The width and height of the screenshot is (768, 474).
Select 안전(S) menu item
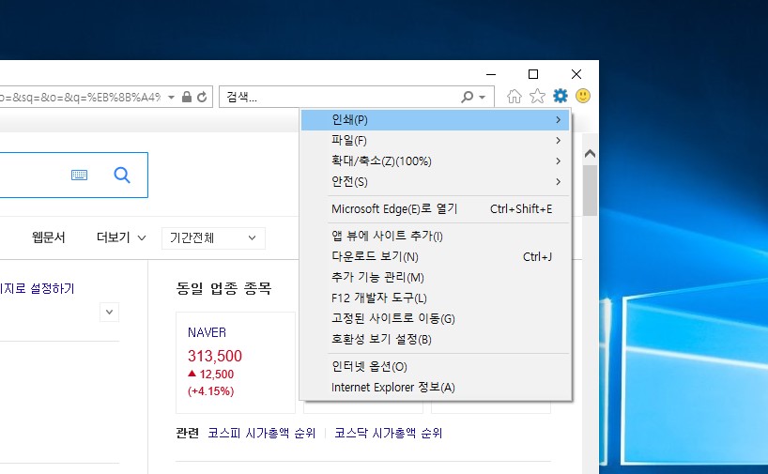(x=436, y=182)
